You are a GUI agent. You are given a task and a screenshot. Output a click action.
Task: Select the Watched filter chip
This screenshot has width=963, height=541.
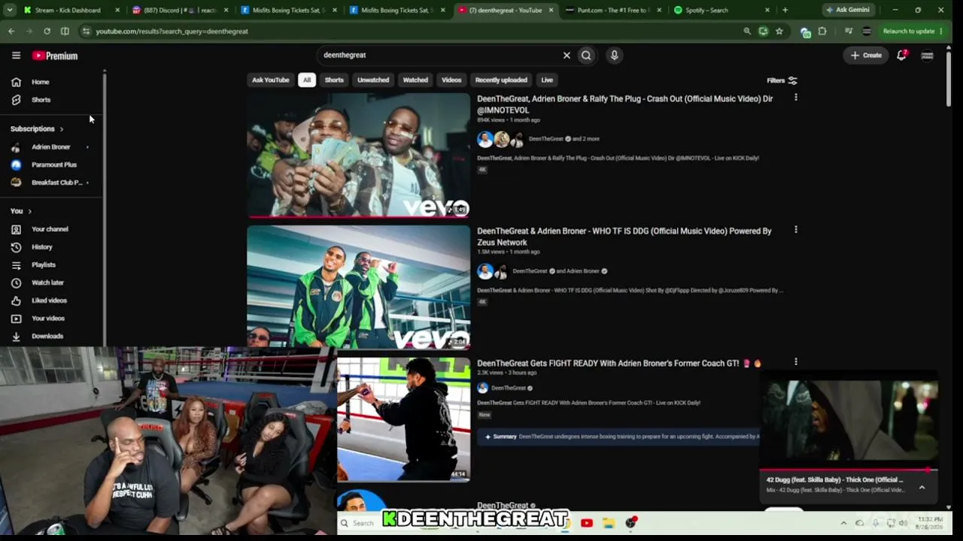click(x=415, y=80)
